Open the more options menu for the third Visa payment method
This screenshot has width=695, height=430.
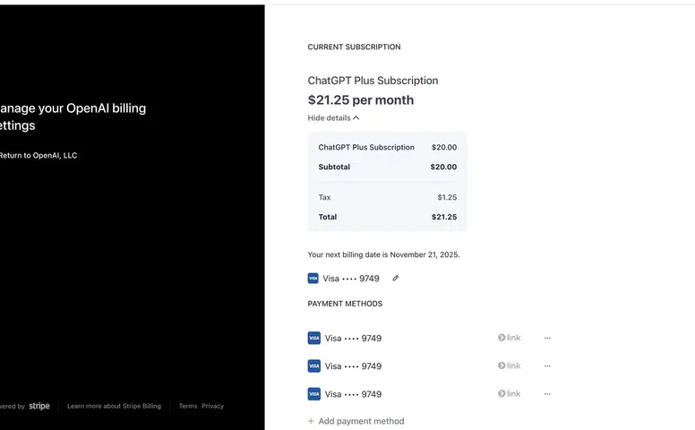(547, 393)
